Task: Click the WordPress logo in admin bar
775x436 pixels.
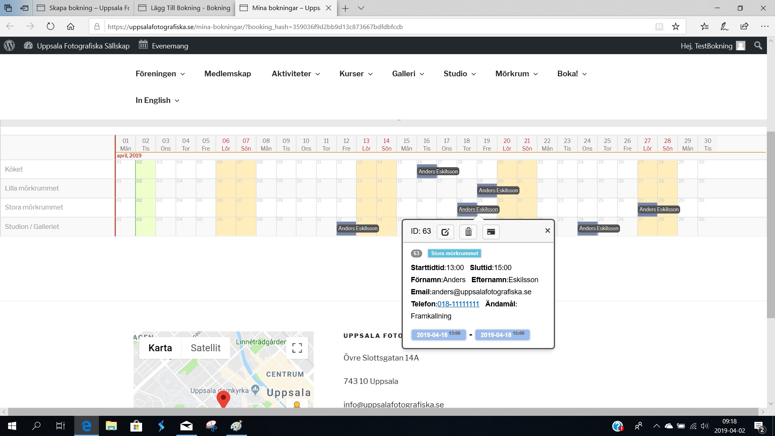Action: tap(9, 46)
